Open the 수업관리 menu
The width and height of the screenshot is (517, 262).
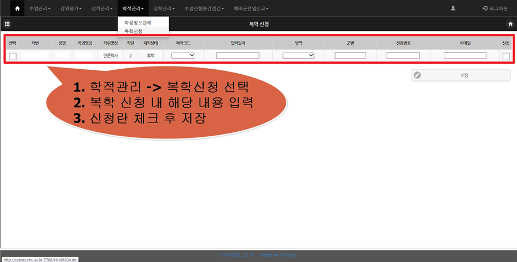point(39,8)
